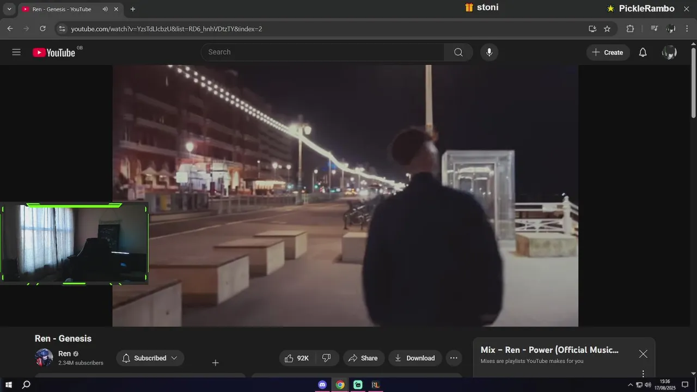Bookmark this page with the star
This screenshot has height=392, width=697.
(607, 29)
